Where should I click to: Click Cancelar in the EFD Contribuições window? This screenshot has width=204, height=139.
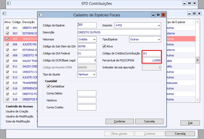point(180,133)
